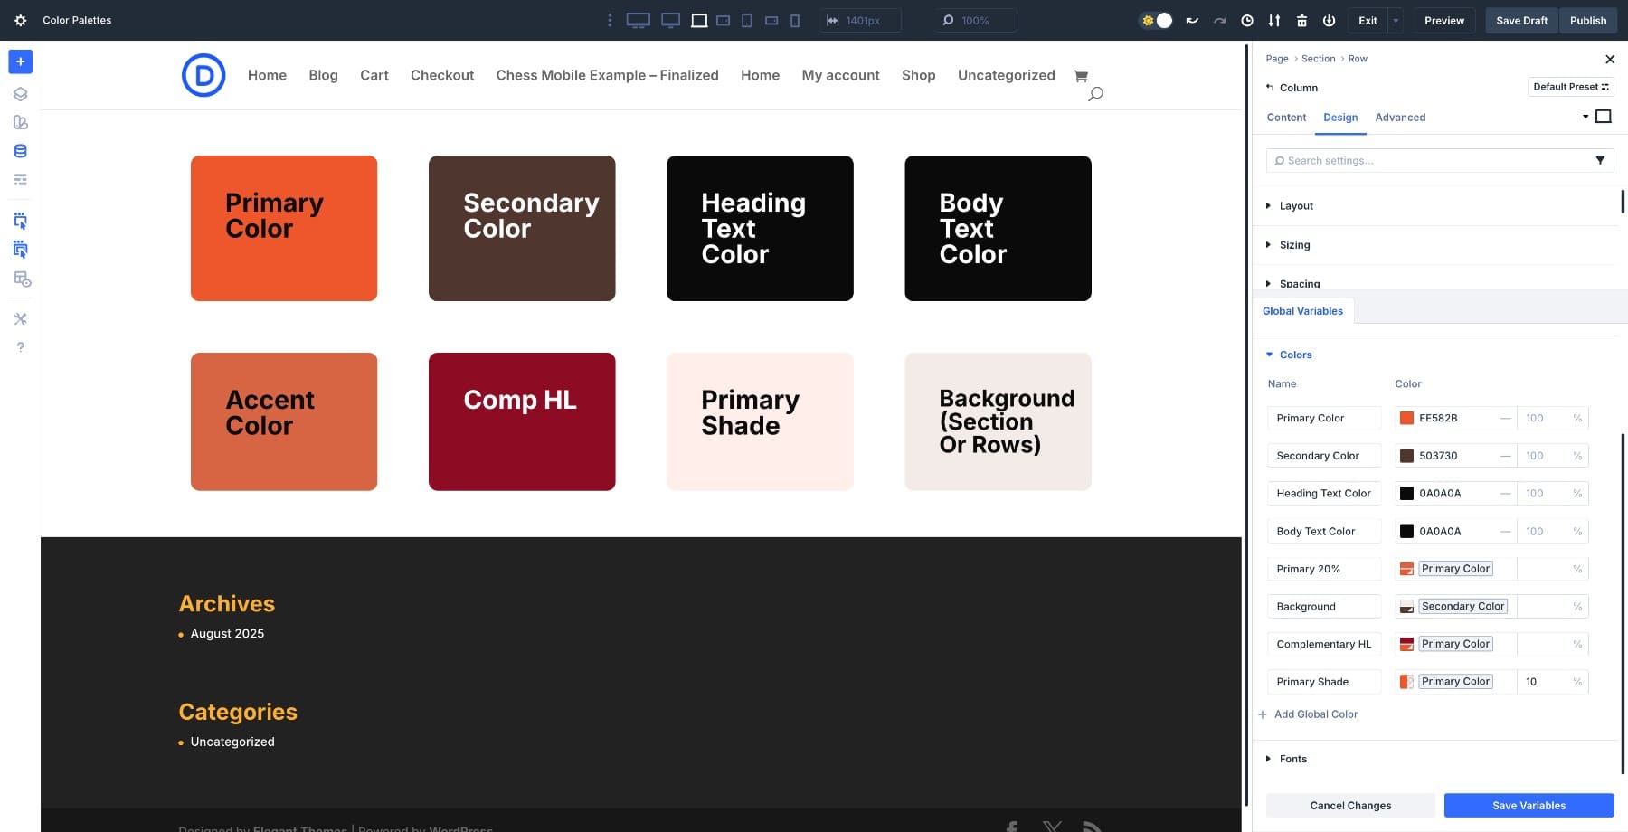Open the Secondary Color swatch picker
The height and width of the screenshot is (832, 1628).
click(x=1406, y=456)
